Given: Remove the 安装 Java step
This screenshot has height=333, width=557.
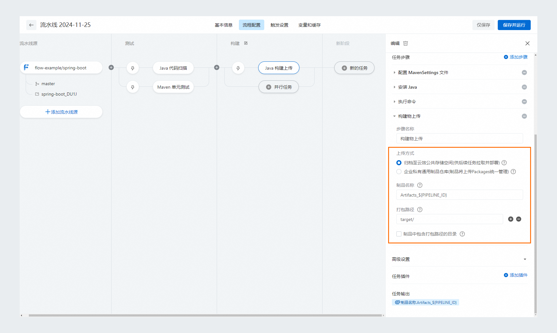Looking at the screenshot, I should pos(524,87).
